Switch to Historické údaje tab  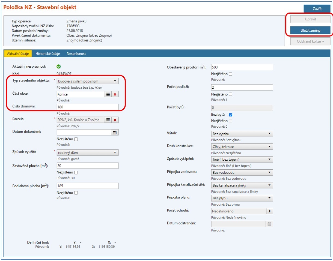(x=48, y=54)
